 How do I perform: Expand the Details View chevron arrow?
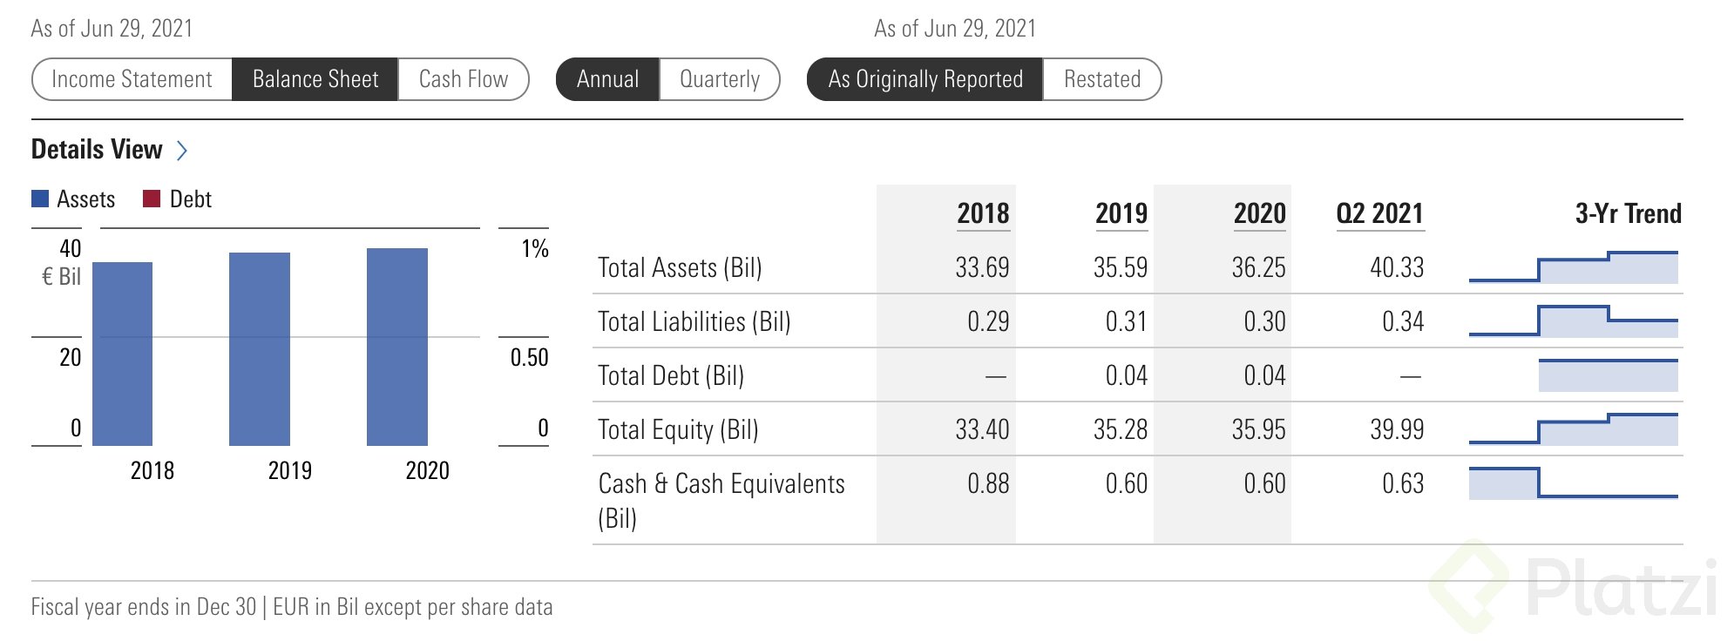(182, 151)
